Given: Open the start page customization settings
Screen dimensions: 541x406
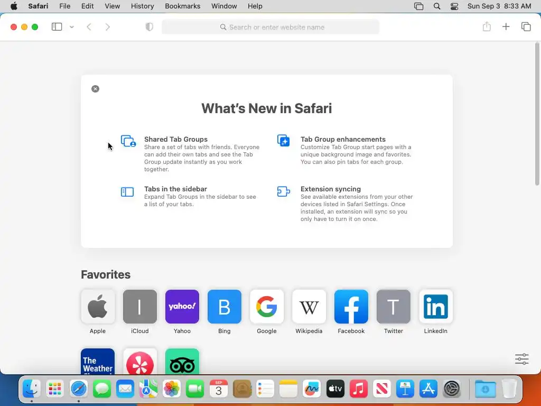Looking at the screenshot, I should (521, 359).
